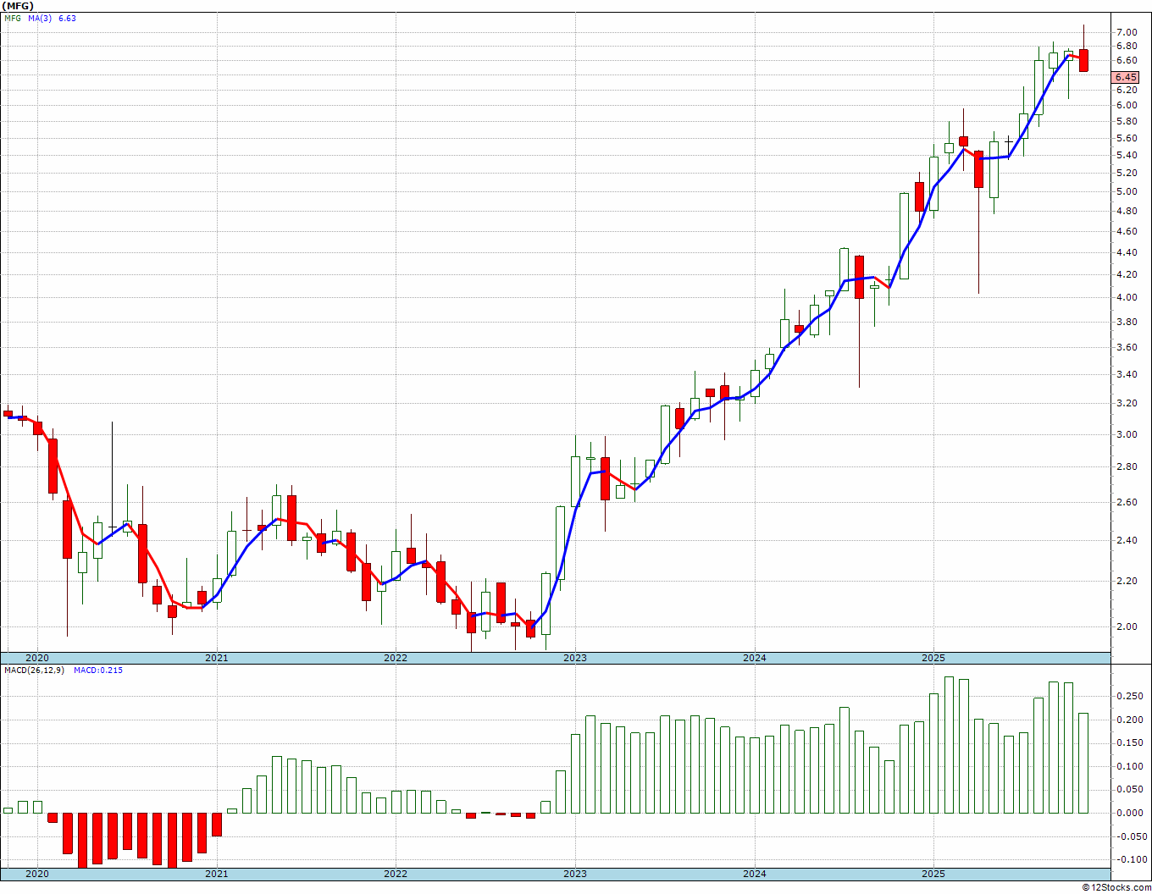Click the 12Stocks.com copyright text
This screenshot has height=894, width=1152.
(1117, 887)
